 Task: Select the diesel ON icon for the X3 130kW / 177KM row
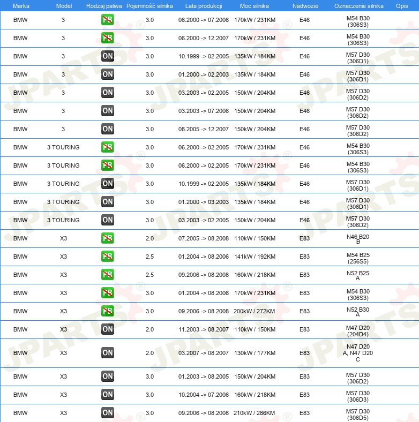(108, 353)
